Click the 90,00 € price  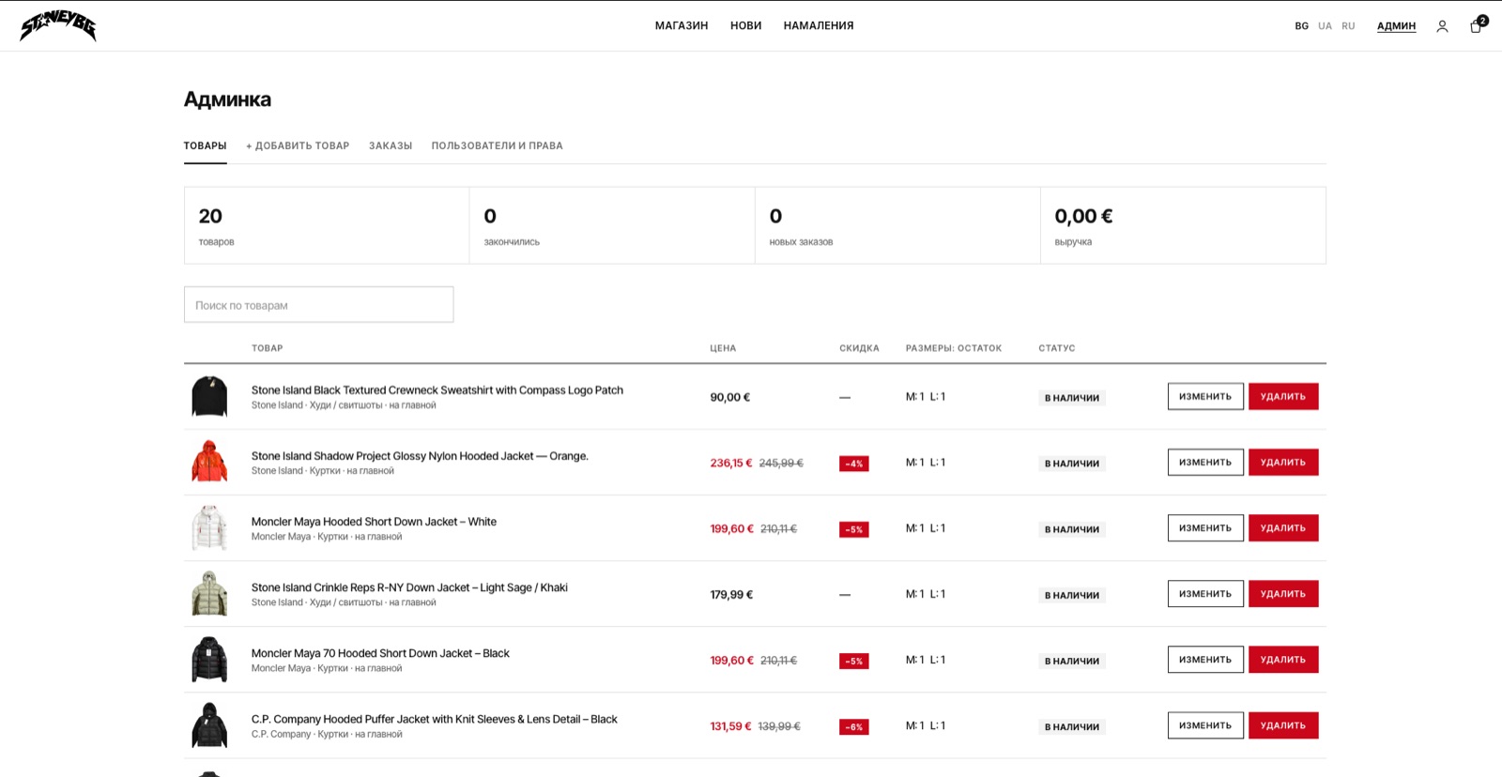(730, 397)
